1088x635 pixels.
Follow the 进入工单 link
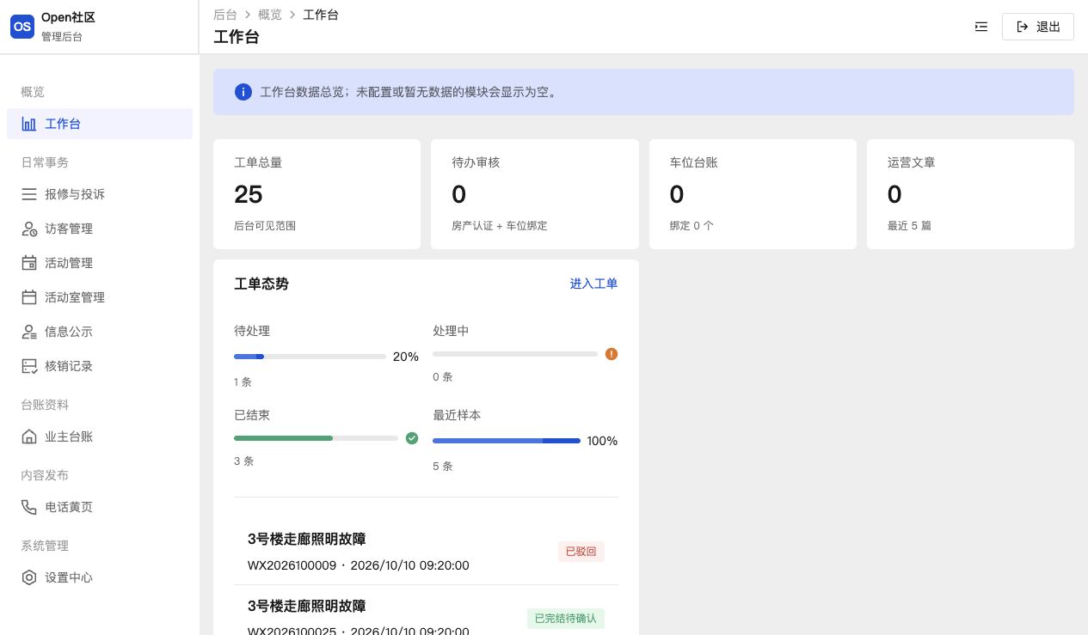coord(593,284)
